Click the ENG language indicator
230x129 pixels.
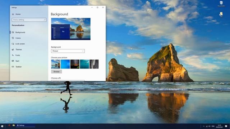click(x=213, y=126)
